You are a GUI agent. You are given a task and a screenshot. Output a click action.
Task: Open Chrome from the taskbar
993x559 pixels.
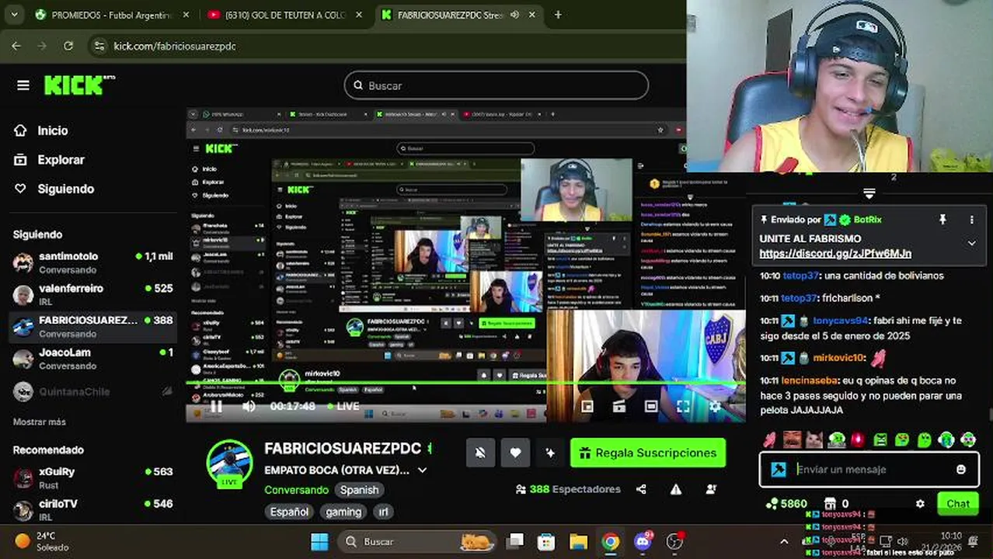click(x=611, y=541)
